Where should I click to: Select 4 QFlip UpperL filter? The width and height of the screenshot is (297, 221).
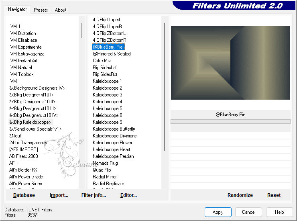(x=107, y=20)
